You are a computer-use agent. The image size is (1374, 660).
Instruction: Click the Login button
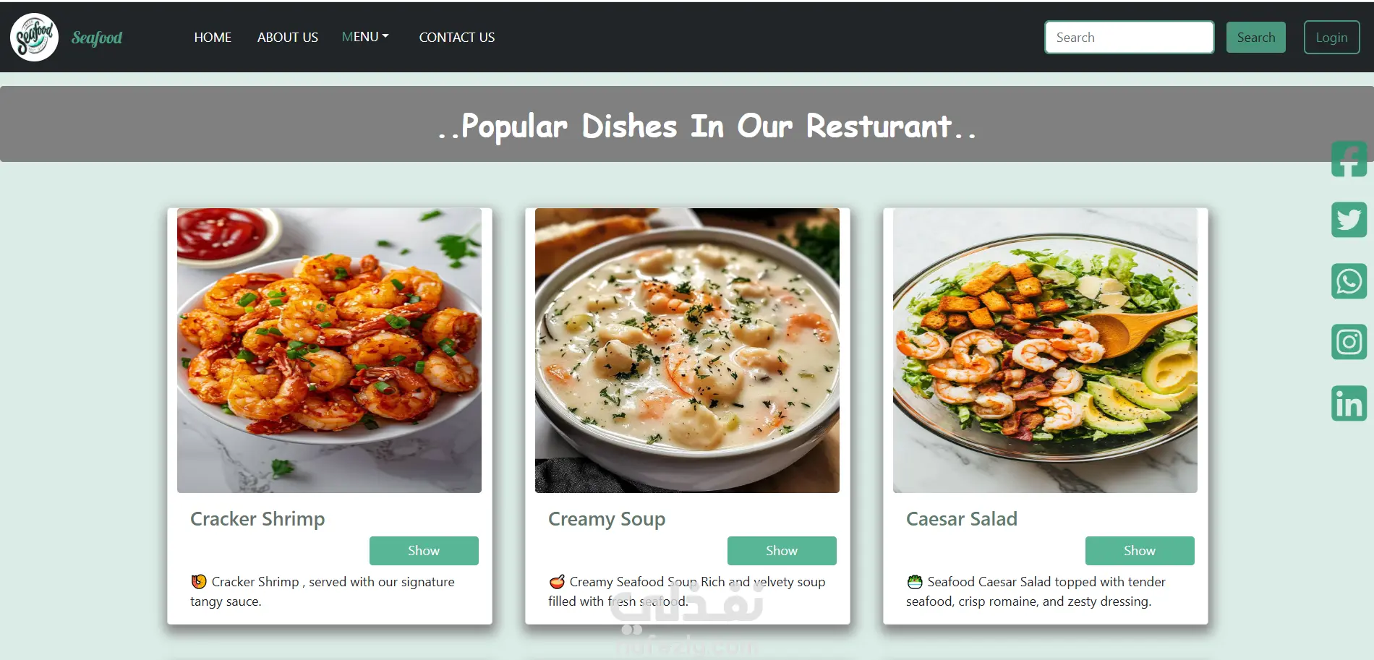tap(1331, 37)
